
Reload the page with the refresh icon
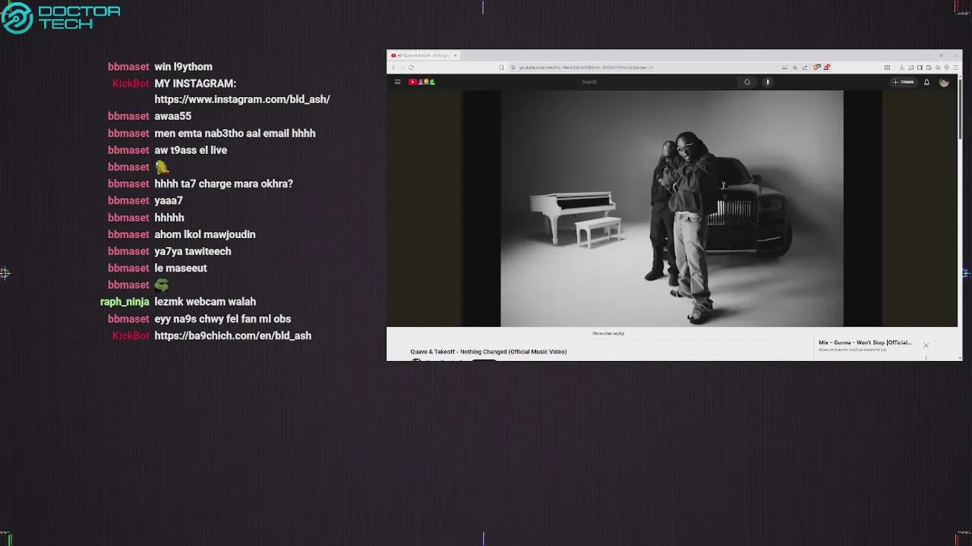pyautogui.click(x=411, y=67)
